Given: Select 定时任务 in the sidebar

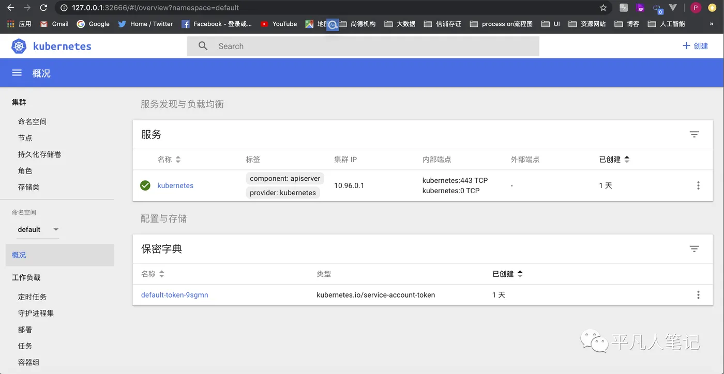Looking at the screenshot, I should [x=32, y=297].
